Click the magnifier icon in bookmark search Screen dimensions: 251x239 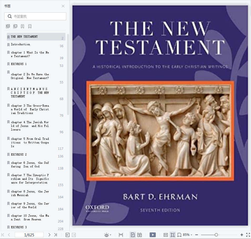pyautogui.click(x=10, y=16)
